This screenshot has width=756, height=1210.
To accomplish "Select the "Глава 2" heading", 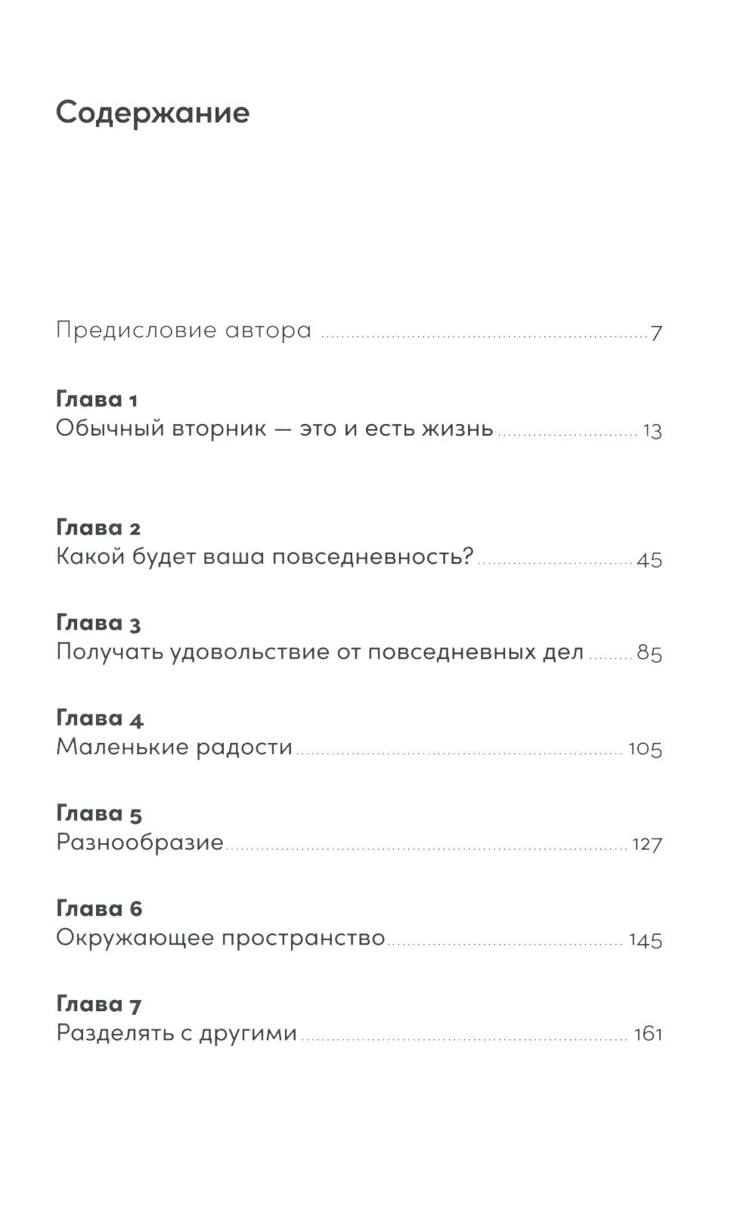I will coord(98,528).
